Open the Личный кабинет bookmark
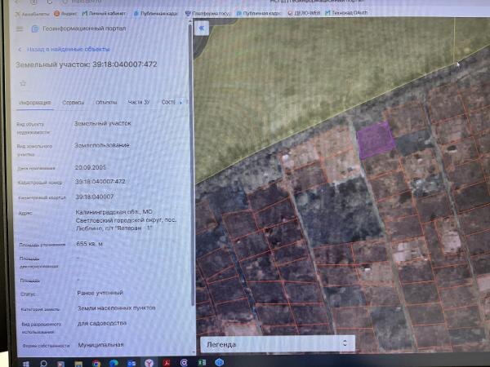 point(104,13)
